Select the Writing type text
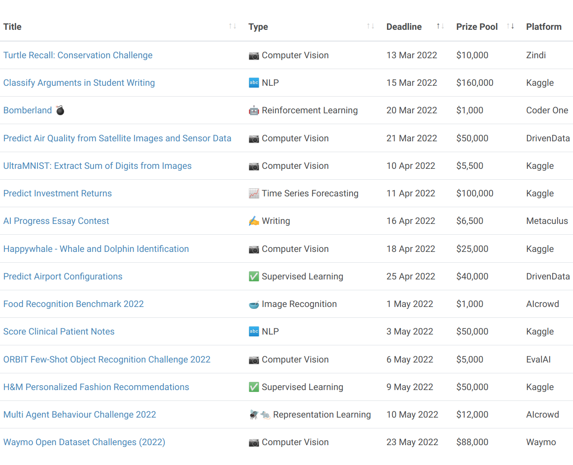This screenshot has height=465, width=573. pos(276,221)
